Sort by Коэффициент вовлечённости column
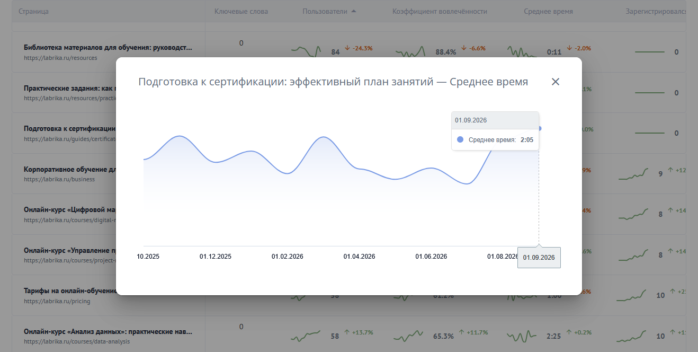The height and width of the screenshot is (352, 698). click(440, 11)
